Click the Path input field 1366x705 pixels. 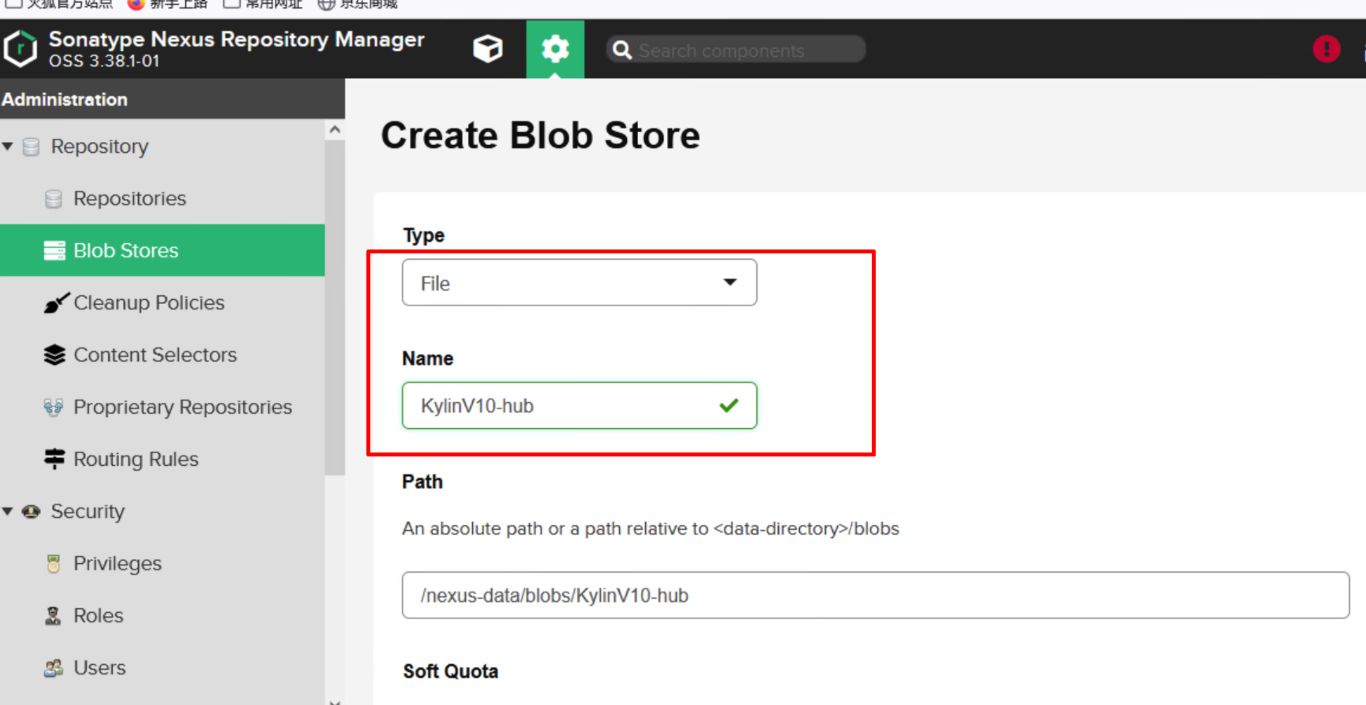(x=875, y=595)
